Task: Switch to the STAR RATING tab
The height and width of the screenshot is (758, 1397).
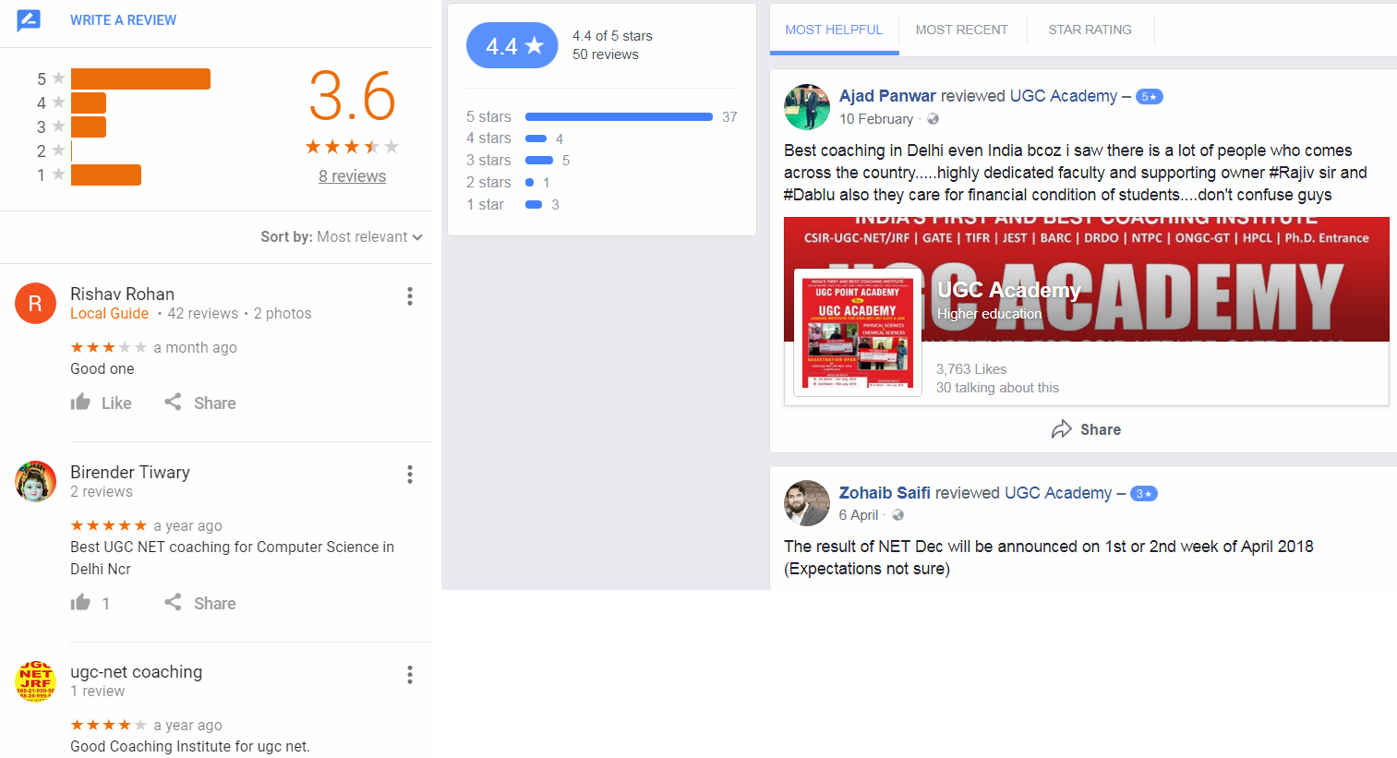Action: [x=1090, y=30]
